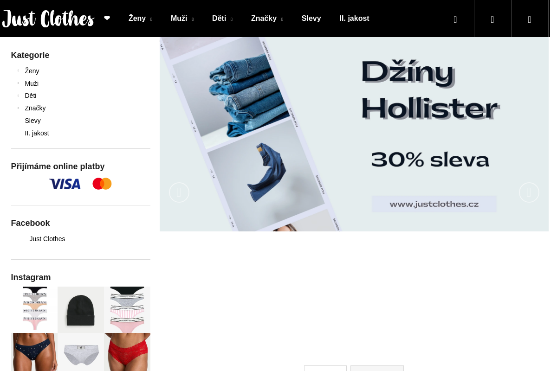Image resolution: width=557 pixels, height=371 pixels.
Task: Open the II. jakost menu item in header
Action: pyautogui.click(x=354, y=19)
